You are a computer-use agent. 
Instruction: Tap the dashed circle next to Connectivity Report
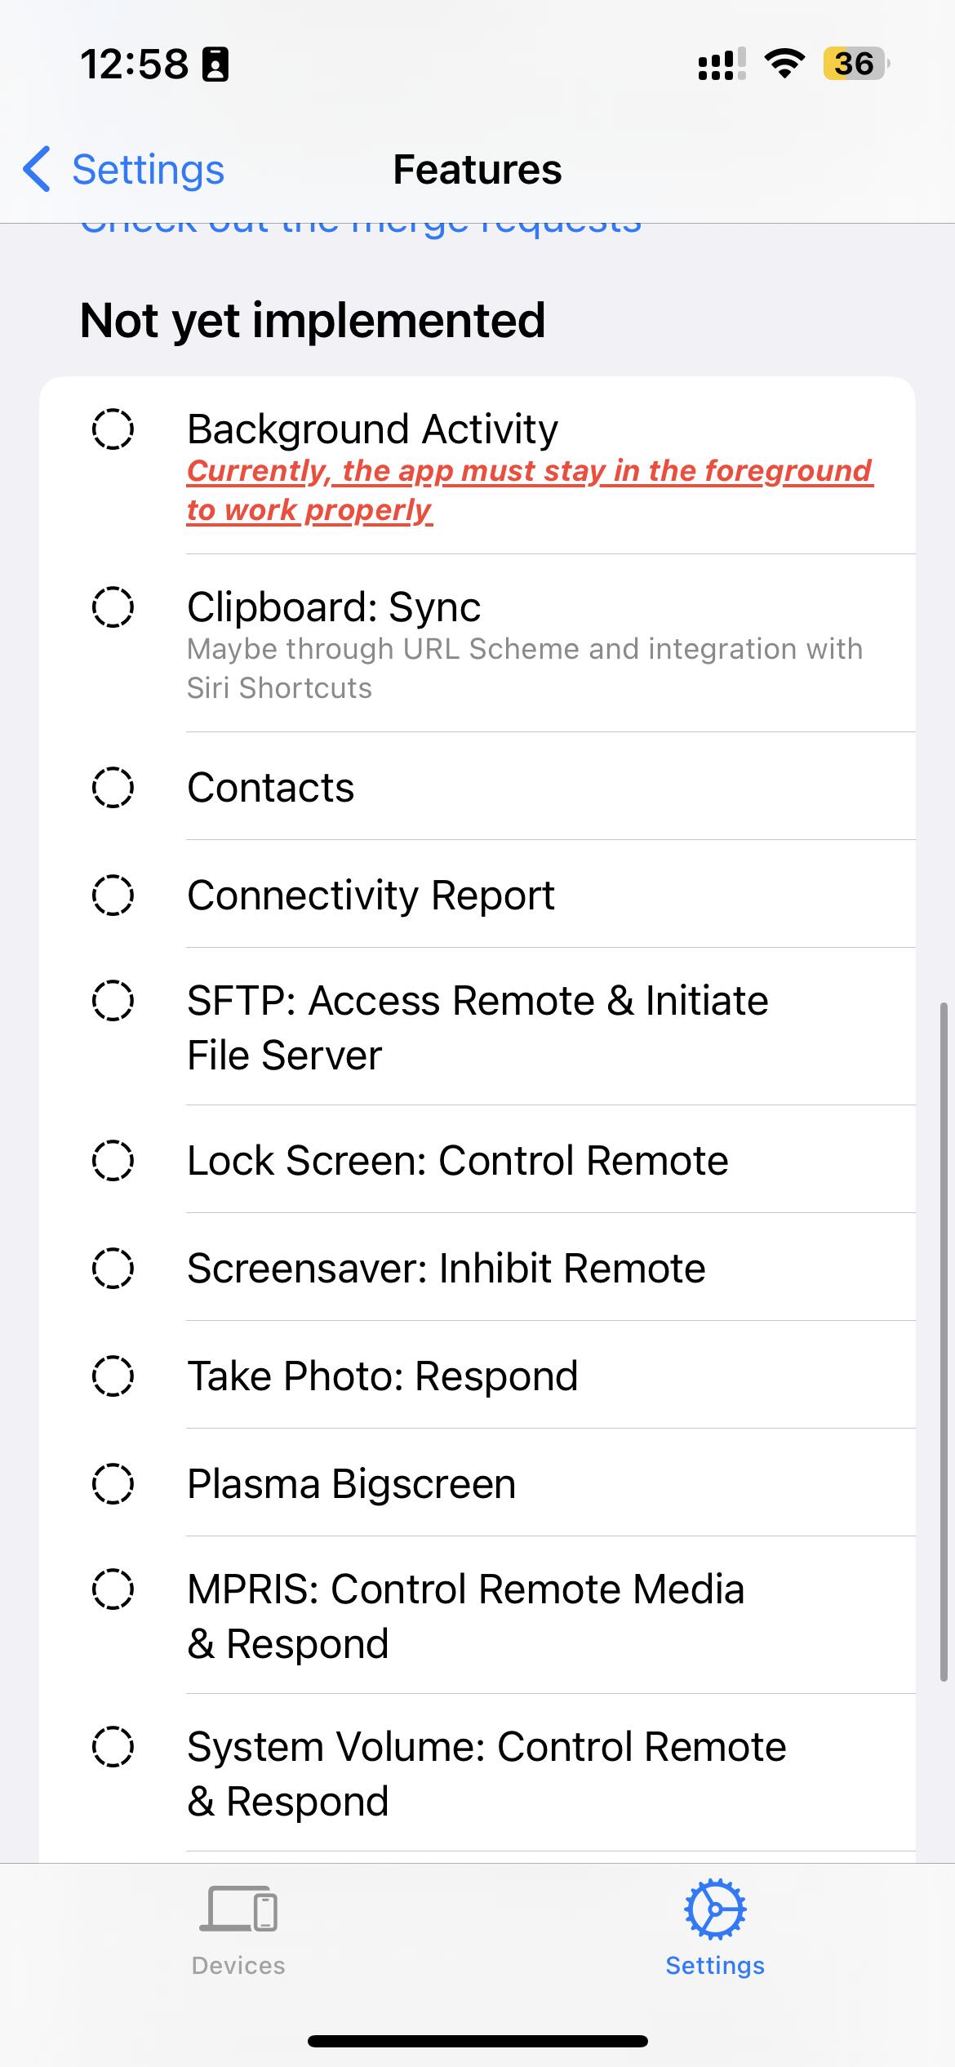(x=113, y=895)
